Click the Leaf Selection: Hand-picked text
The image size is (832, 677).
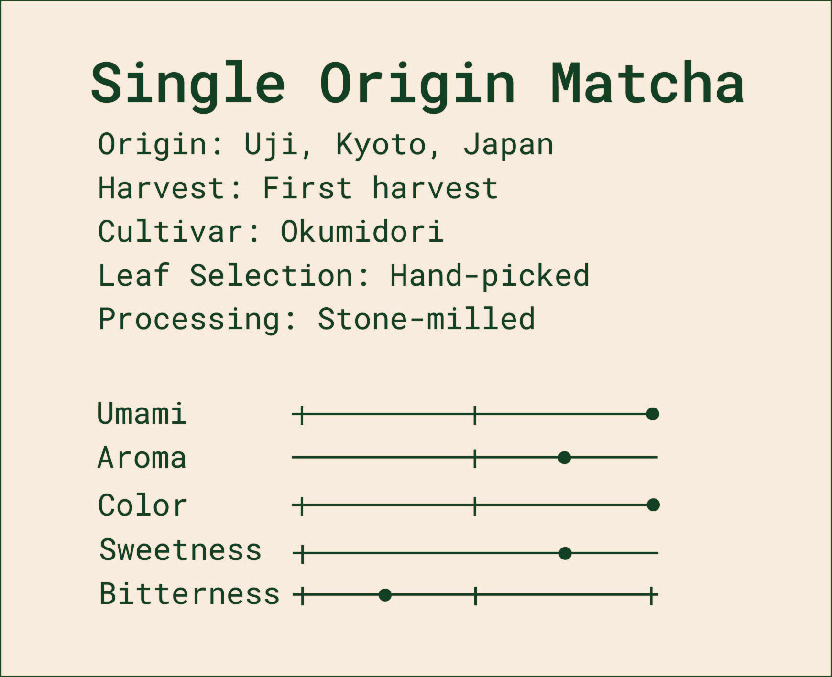click(x=343, y=276)
